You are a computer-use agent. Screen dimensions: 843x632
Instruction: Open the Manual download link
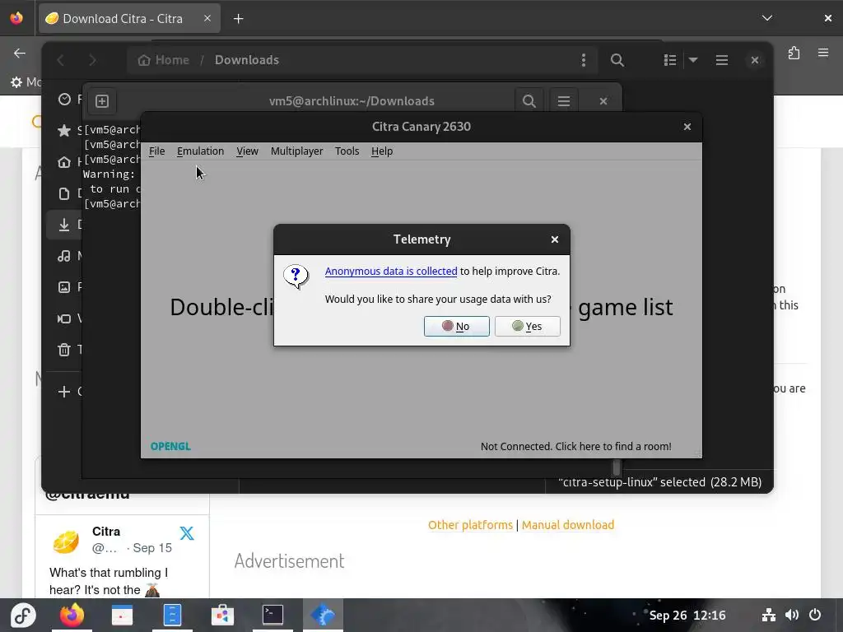568,525
